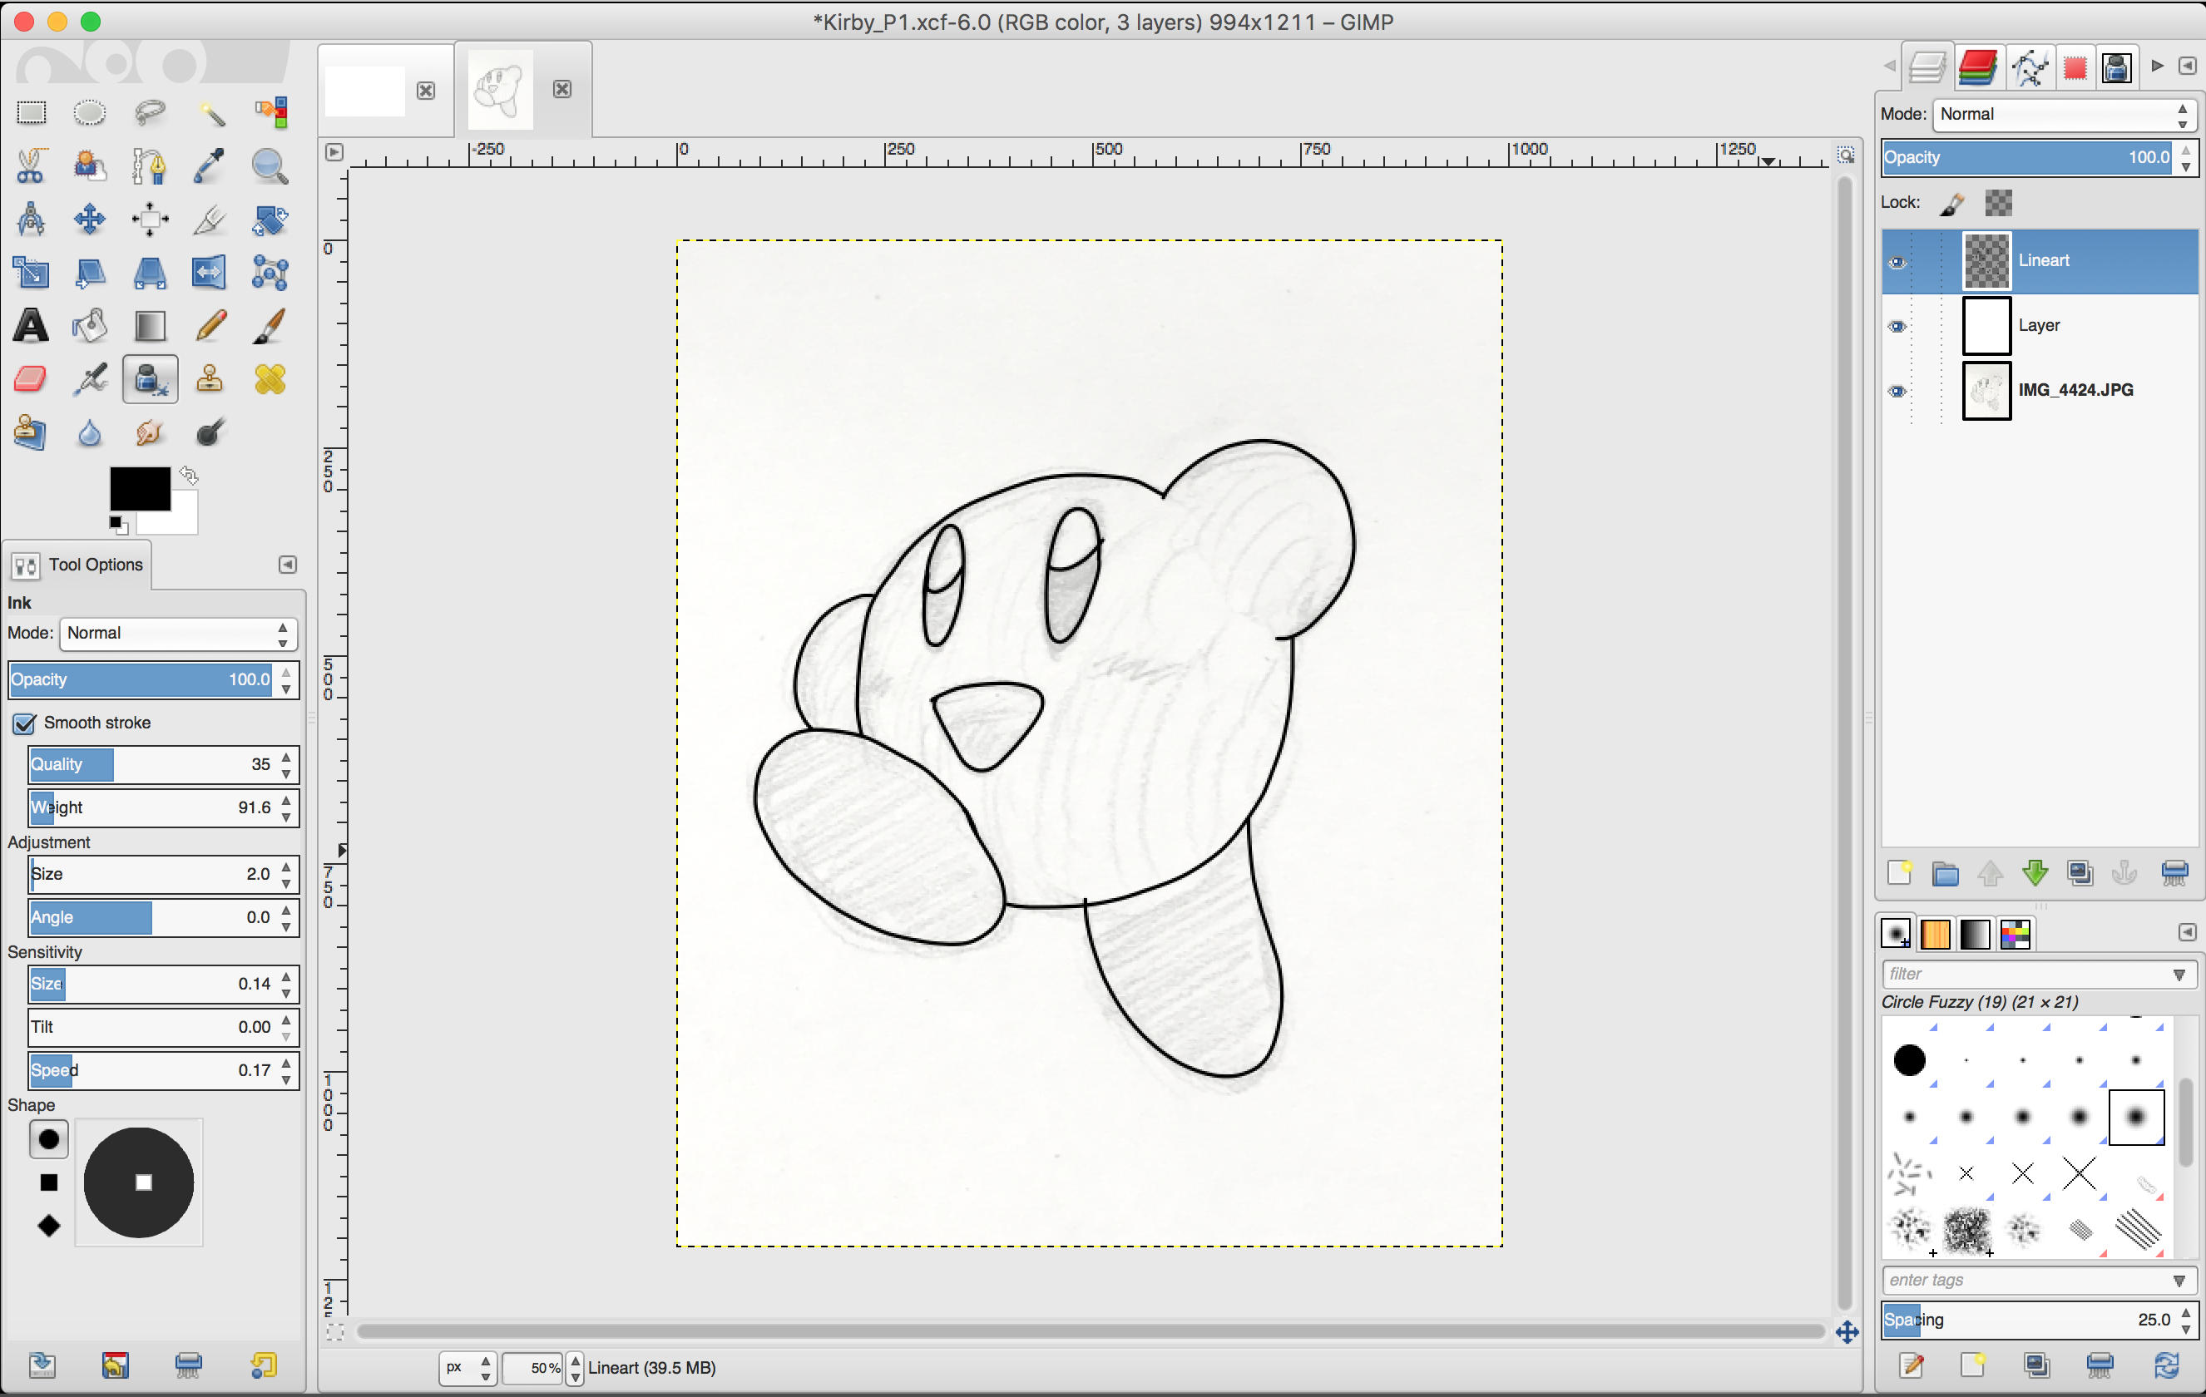
Task: Open the layers dock tab menu arrow
Action: tap(2187, 66)
